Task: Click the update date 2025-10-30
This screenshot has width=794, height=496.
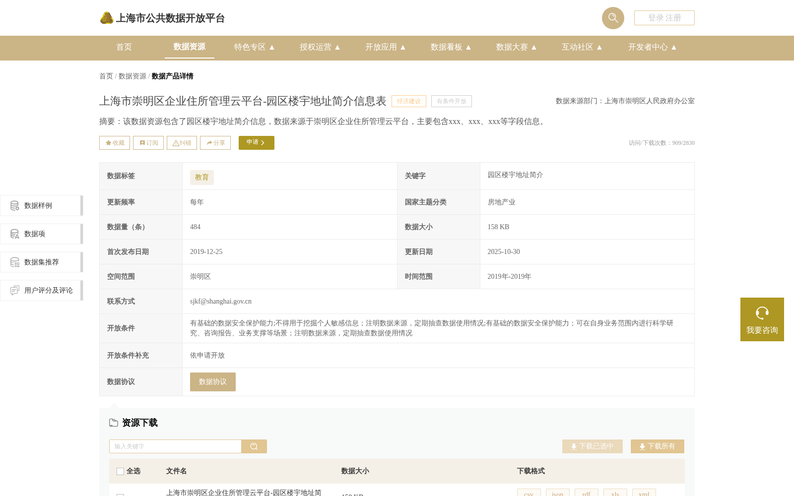Action: click(504, 252)
